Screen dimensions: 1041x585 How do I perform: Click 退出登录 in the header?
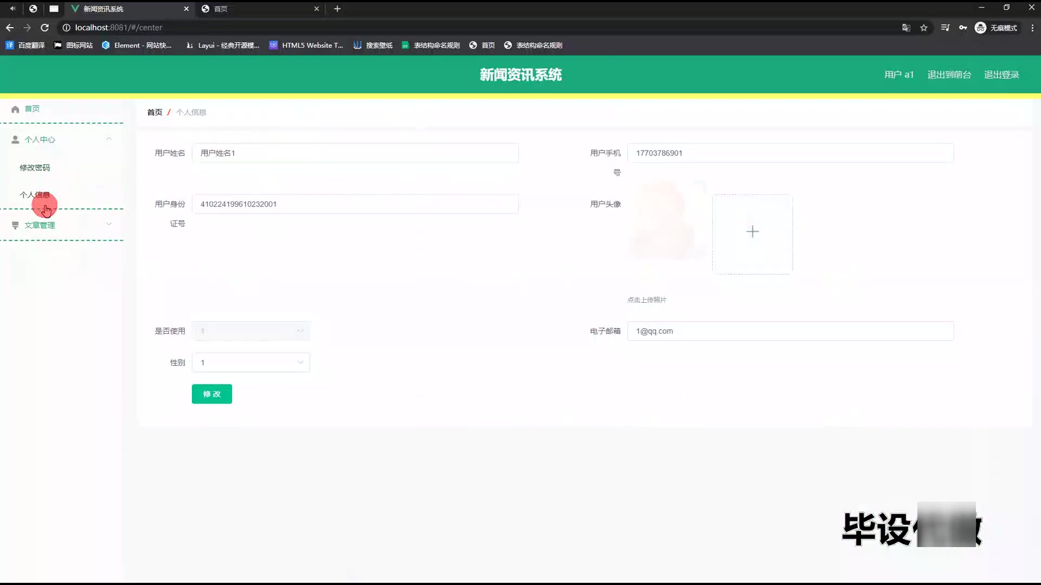coord(1001,75)
